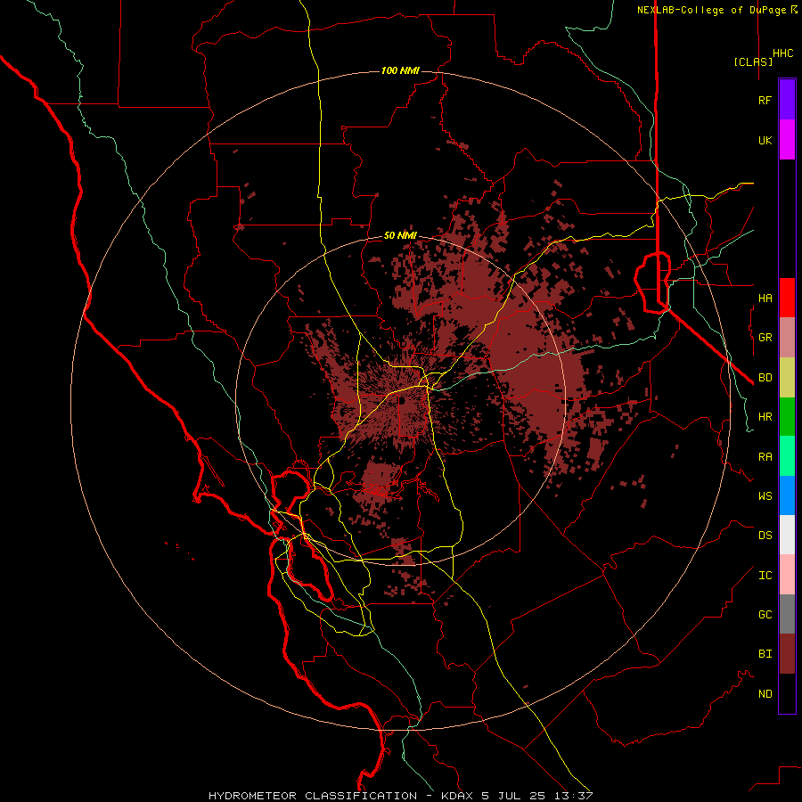The width and height of the screenshot is (802, 802).
Task: Click the 'BI' legend label
Action: click(765, 654)
